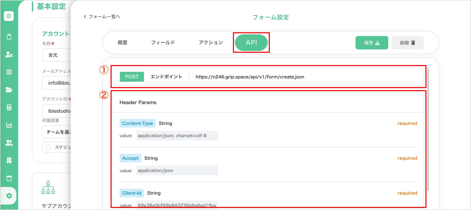Click the API panel vertical scrollbar

coord(428,129)
